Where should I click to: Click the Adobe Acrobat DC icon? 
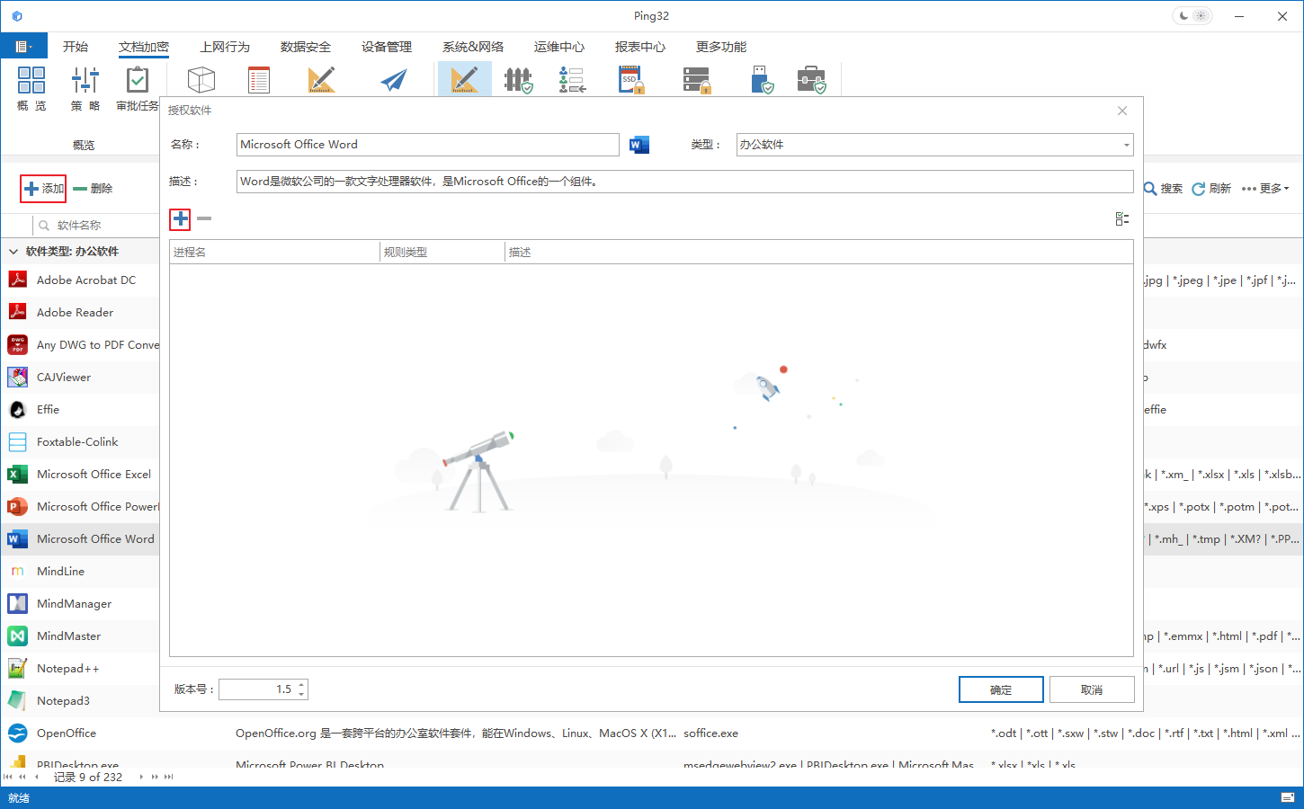tap(18, 280)
